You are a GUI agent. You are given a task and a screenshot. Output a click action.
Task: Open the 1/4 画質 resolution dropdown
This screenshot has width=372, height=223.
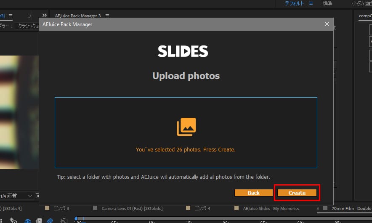pos(16,196)
